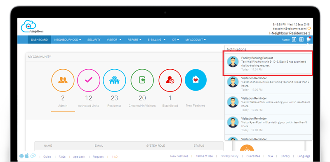Screen dimensions: 330x162
Task: Click the New Features heart-house icon
Action: click(x=196, y=80)
